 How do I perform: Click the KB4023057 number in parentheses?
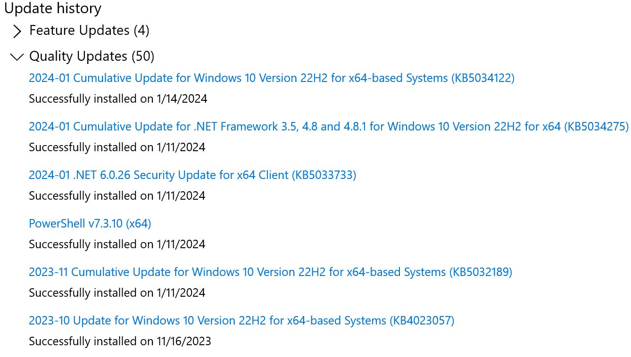coord(422,321)
